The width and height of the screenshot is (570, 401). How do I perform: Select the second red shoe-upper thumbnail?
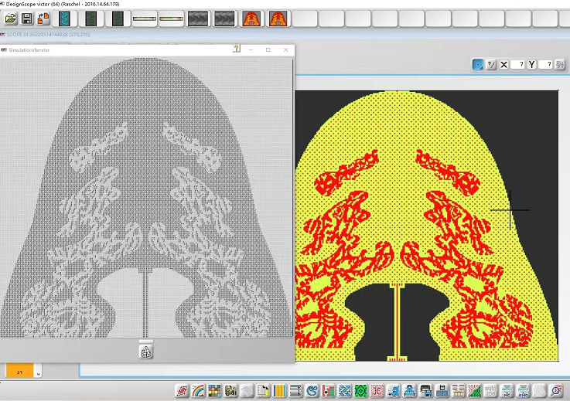coord(278,19)
